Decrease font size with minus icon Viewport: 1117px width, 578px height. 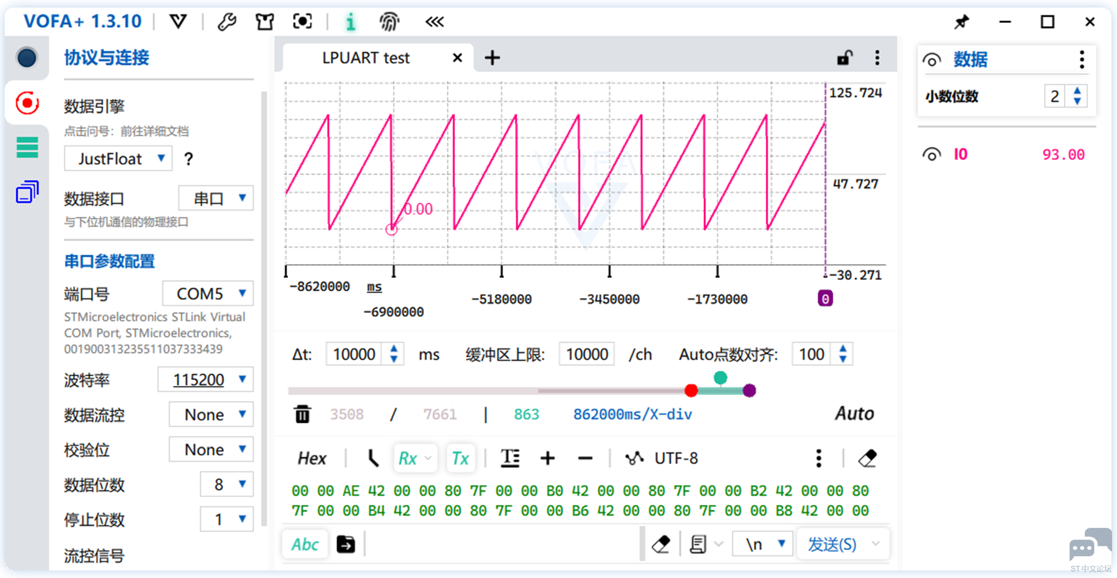(x=585, y=458)
